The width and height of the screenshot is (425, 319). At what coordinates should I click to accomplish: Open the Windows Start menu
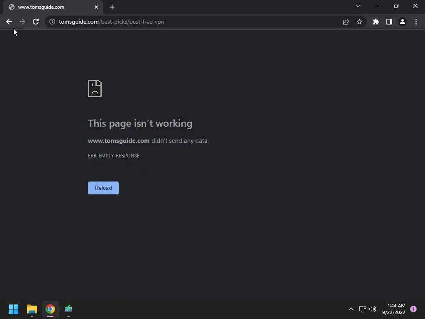pyautogui.click(x=14, y=309)
